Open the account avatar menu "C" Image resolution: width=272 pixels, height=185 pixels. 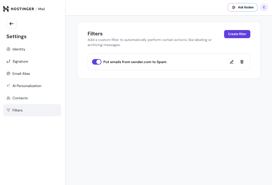(x=264, y=7)
